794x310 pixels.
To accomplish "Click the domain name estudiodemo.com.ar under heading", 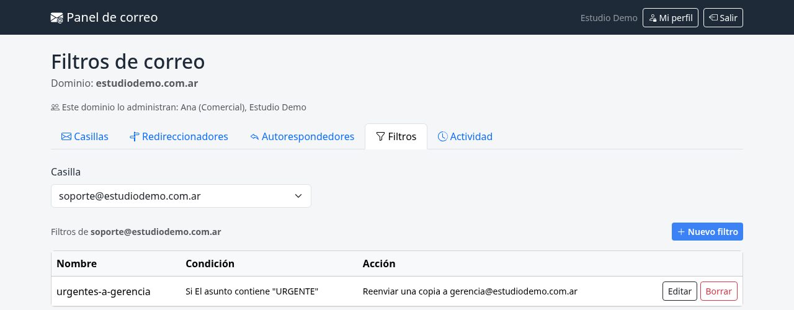I will [x=147, y=83].
